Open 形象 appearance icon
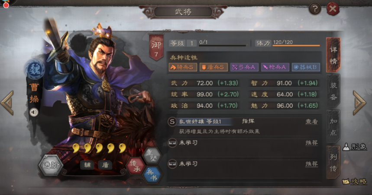This screenshot has width=372, height=195. 355,147
